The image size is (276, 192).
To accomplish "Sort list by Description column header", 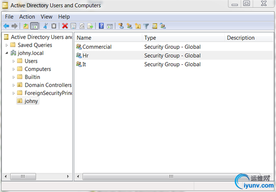I will point(249,38).
